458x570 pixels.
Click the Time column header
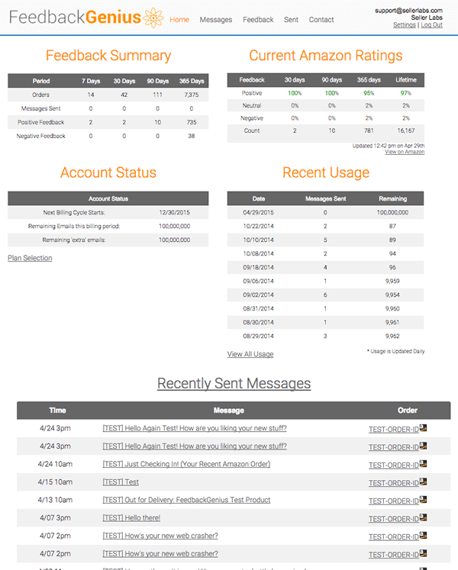click(57, 410)
